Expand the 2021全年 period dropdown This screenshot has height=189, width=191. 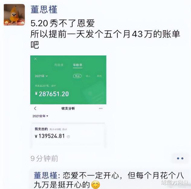(x=40, y=116)
